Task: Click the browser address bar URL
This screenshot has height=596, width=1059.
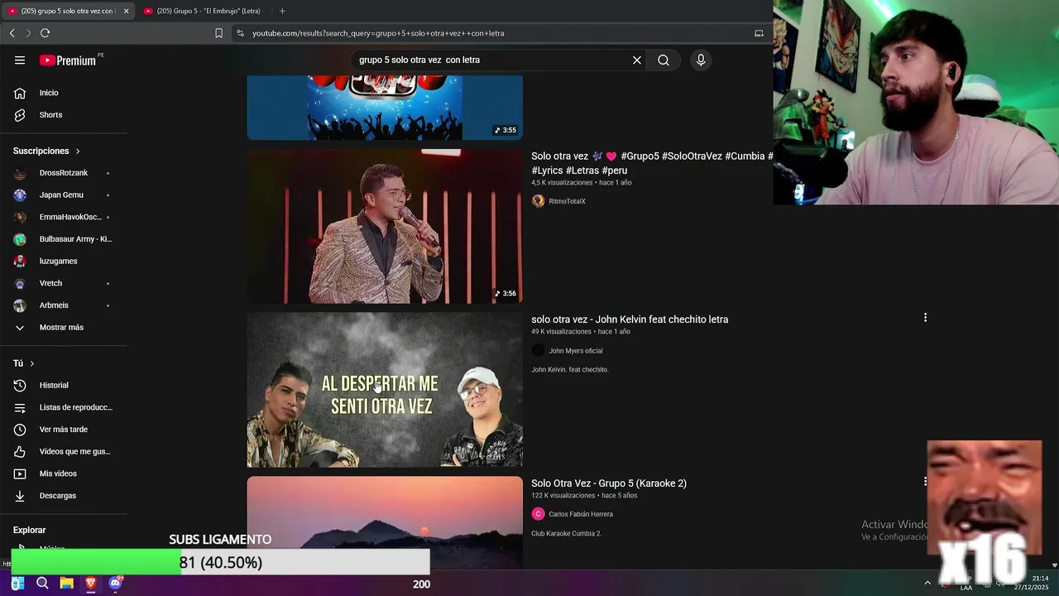Action: coord(378,33)
